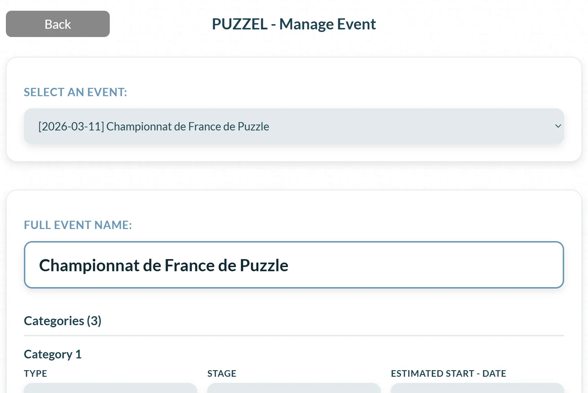Click the dropdown chevron for event list

558,126
